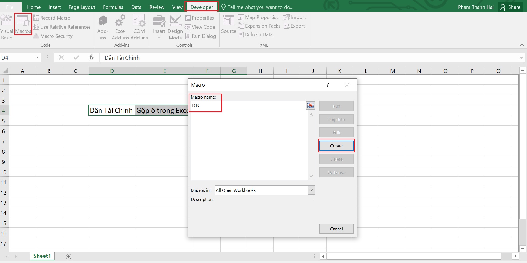527x263 pixels.
Task: Open the Macros dialog button
Action: pos(23,24)
